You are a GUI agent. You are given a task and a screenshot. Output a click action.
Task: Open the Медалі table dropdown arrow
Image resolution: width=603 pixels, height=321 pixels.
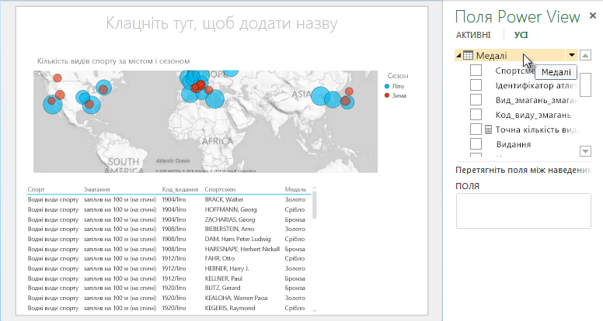(x=572, y=55)
